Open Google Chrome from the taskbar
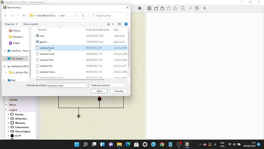This screenshot has width=264, height=149. click(x=162, y=144)
